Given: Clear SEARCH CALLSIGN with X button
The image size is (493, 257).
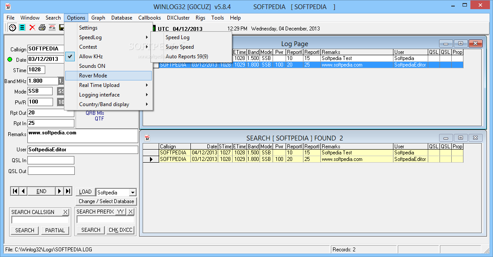Looking at the screenshot, I should click(x=65, y=212).
